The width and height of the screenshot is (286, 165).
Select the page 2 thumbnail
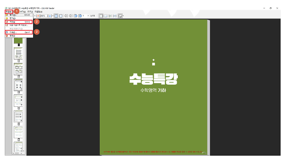18,54
